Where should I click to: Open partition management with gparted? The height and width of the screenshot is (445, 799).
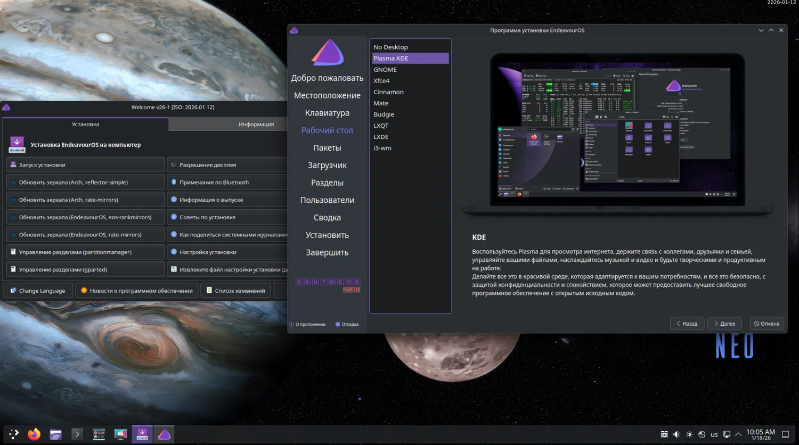pyautogui.click(x=85, y=269)
